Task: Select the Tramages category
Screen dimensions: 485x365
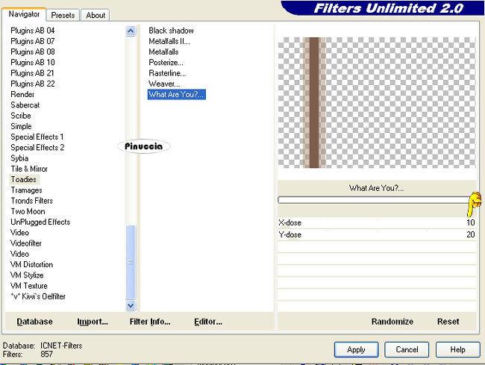Action: pos(27,190)
